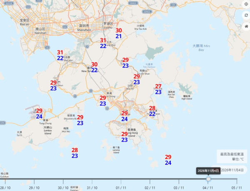Click the locate-me crosshair icon
Screen dimensions: 250x191
tap(246, 4)
